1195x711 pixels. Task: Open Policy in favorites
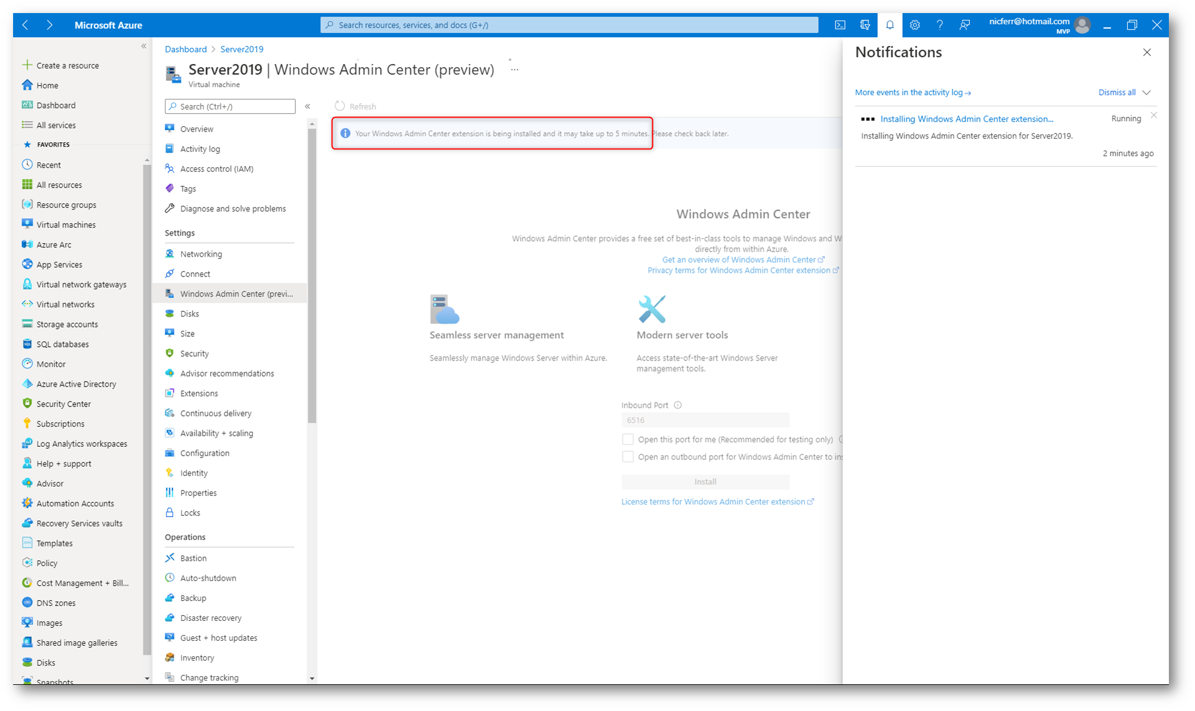click(x=47, y=563)
